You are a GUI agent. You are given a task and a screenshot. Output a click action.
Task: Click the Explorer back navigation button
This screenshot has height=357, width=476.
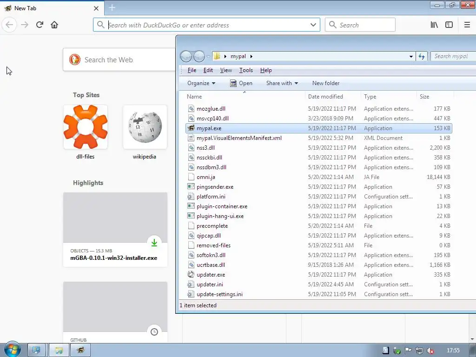pyautogui.click(x=186, y=56)
